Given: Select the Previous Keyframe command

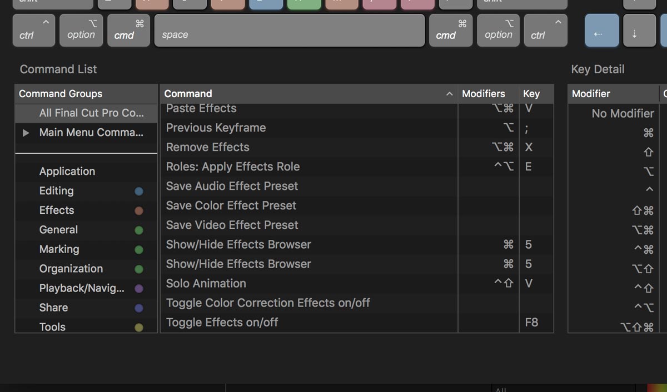Looking at the screenshot, I should (x=357, y=128).
